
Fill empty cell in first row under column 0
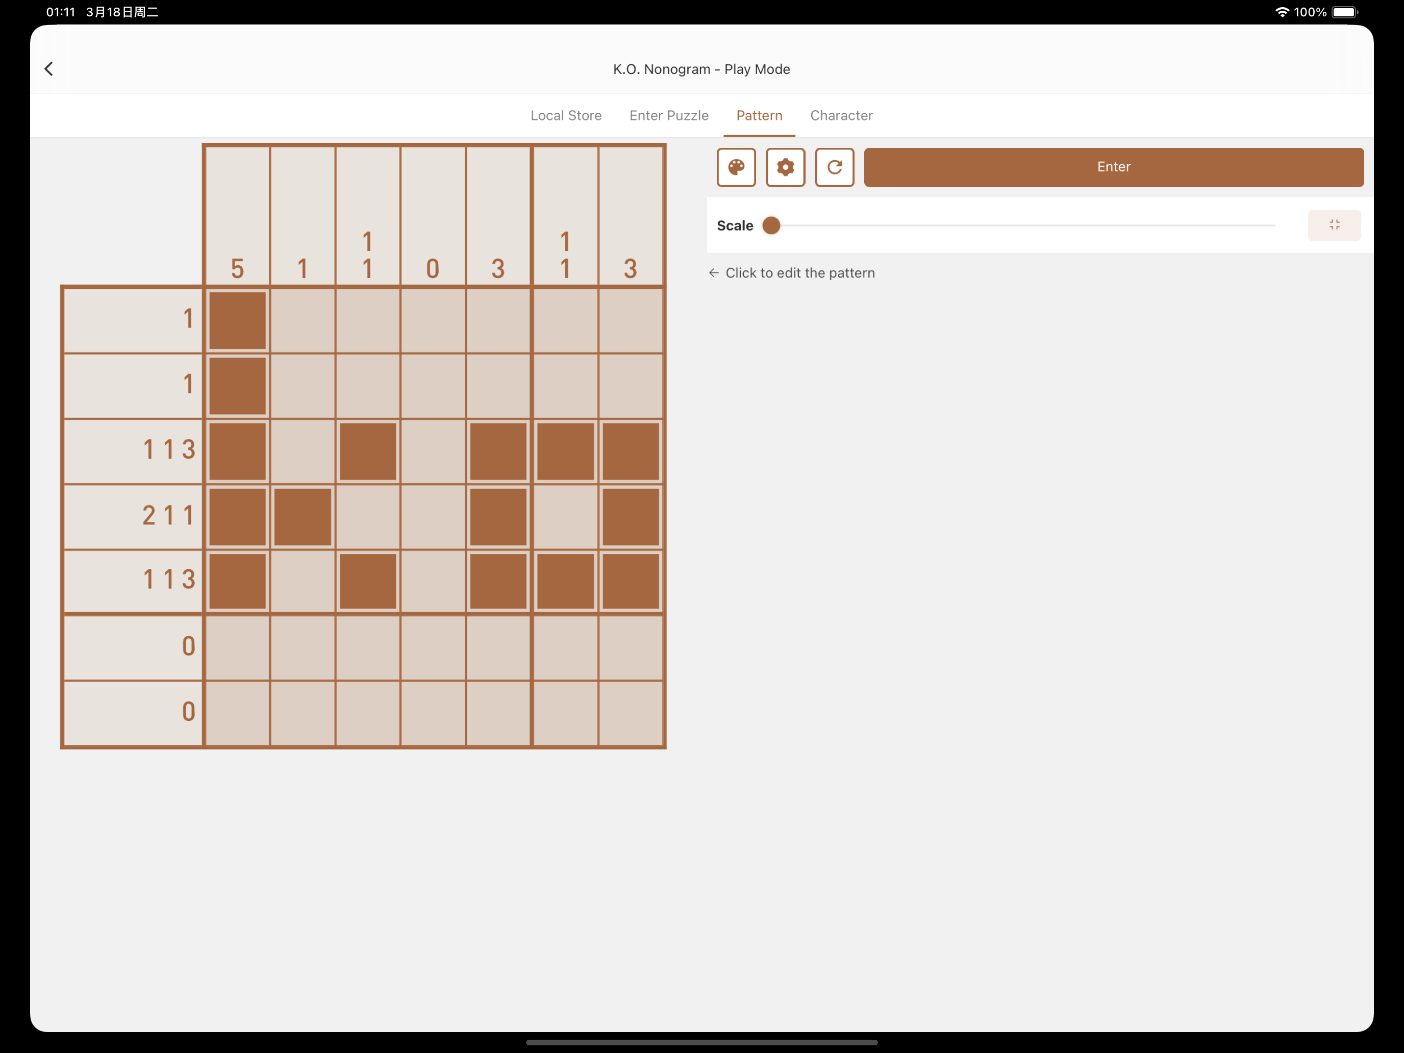[433, 320]
